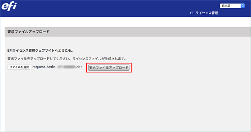The width and height of the screenshot is (251, 132).
Task: Click the 要求ファイルアップロード upload button
Action: click(109, 67)
